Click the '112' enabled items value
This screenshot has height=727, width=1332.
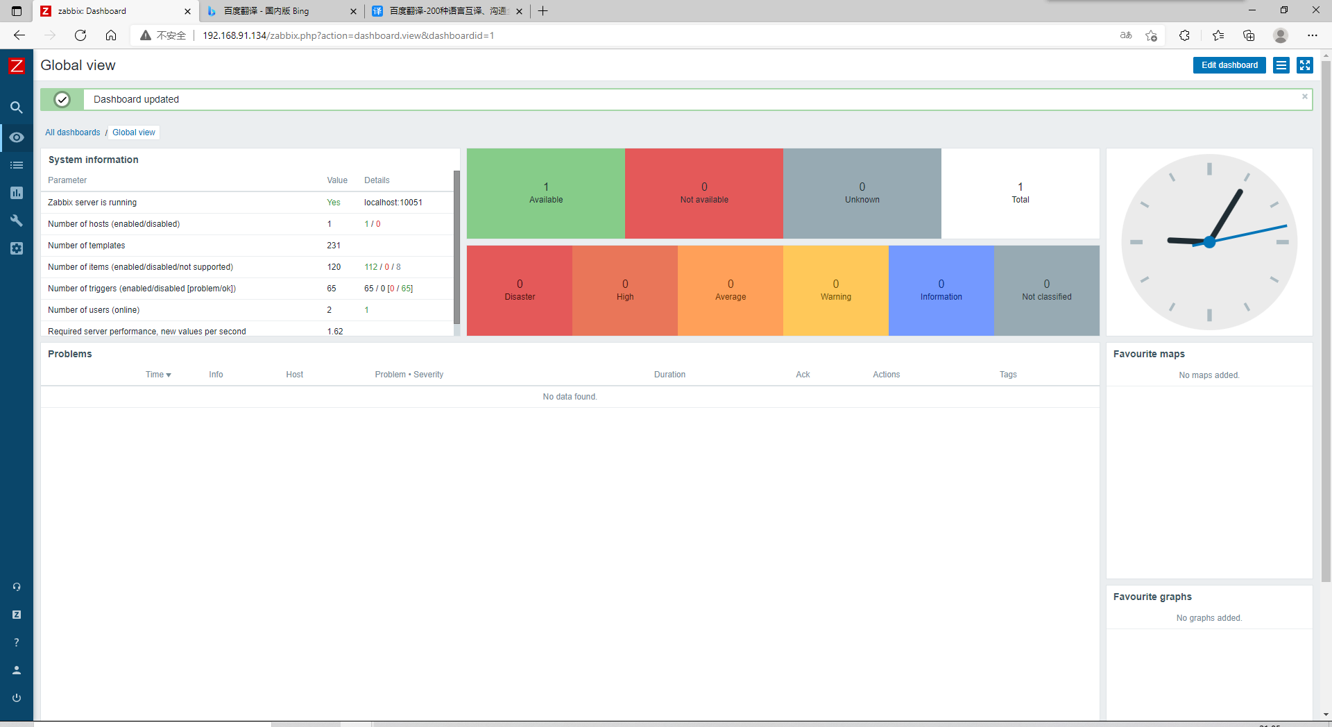point(371,267)
